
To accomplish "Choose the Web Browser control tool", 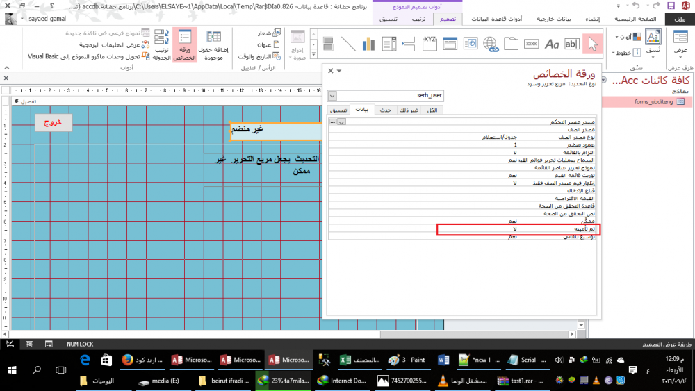I will [x=471, y=44].
